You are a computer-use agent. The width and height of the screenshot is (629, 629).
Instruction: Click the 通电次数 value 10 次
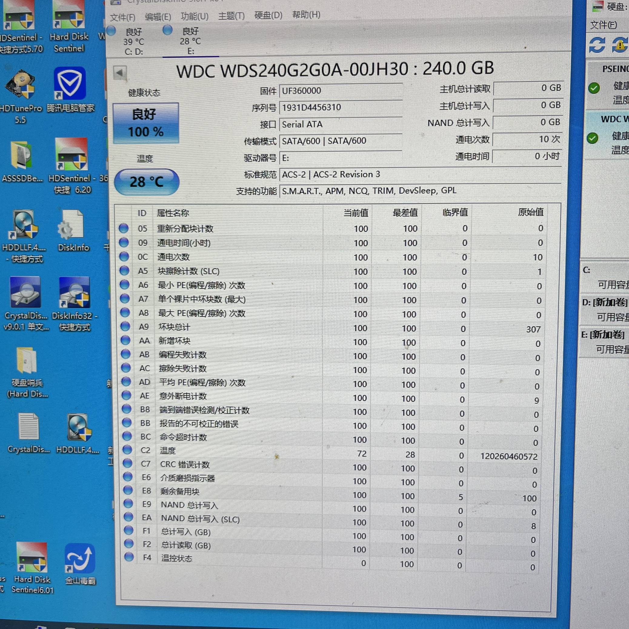coord(527,139)
